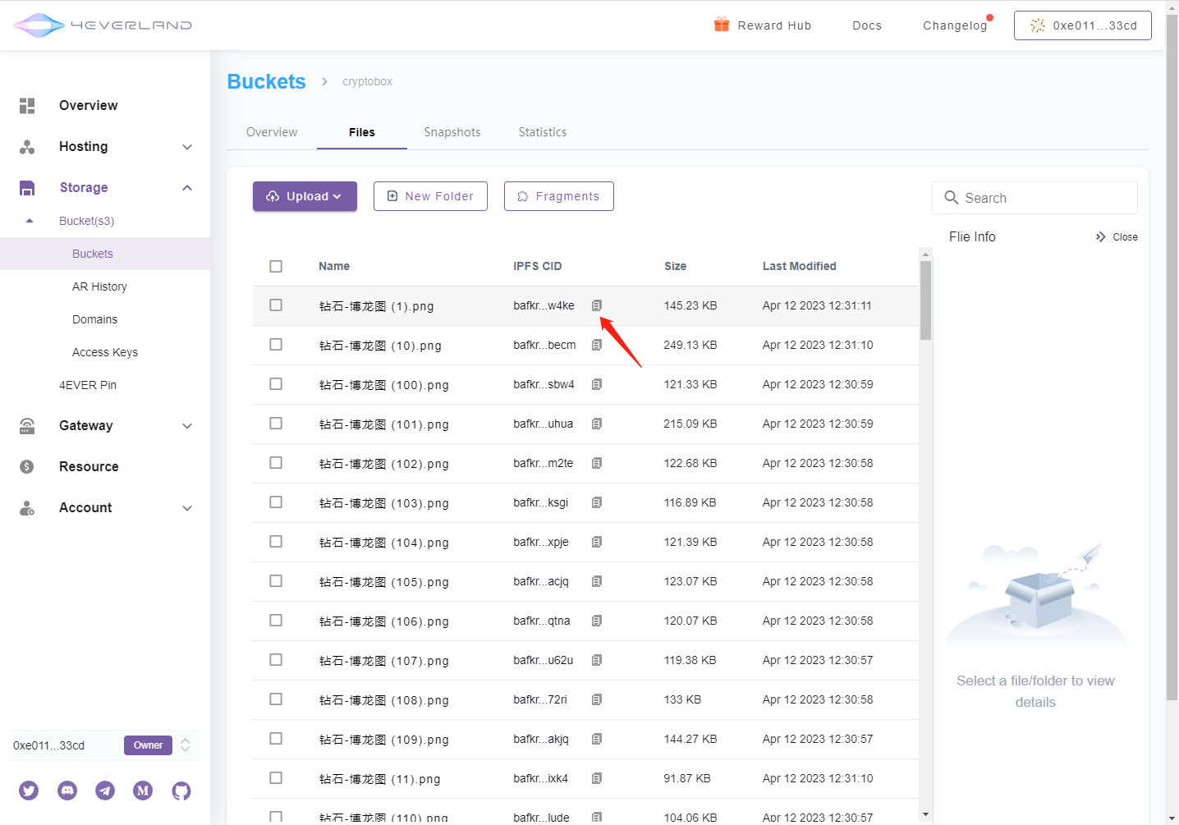Open wallet 0xe011...33cd menu
The height and width of the screenshot is (825, 1179).
(1083, 25)
